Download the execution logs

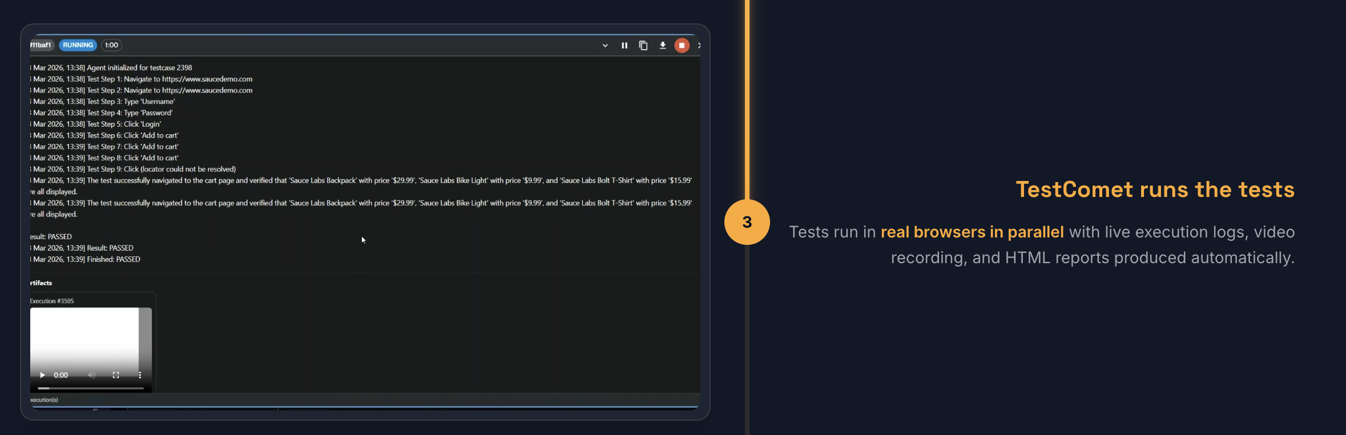coord(663,46)
